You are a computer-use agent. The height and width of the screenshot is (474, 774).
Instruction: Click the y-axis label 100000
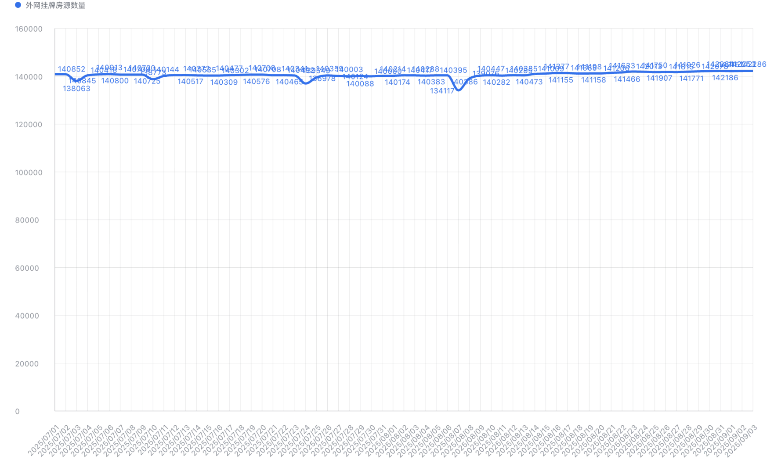(29, 172)
